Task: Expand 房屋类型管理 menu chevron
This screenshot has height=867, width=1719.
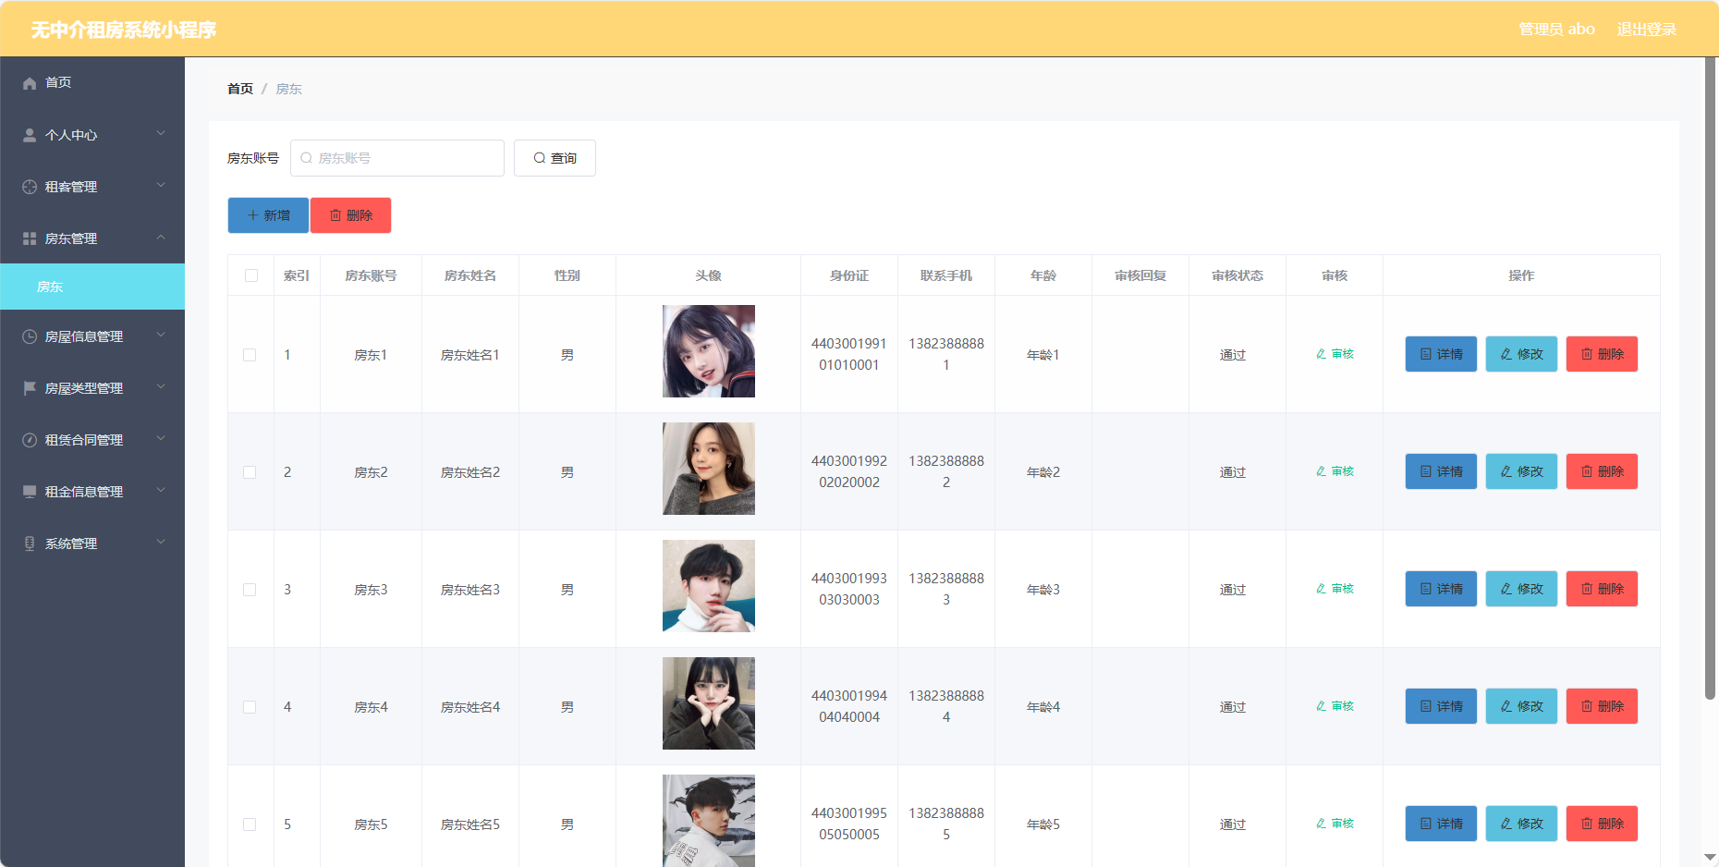Action: coord(161,387)
